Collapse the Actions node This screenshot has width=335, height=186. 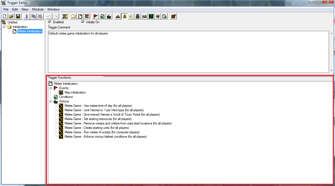[x=51, y=101]
